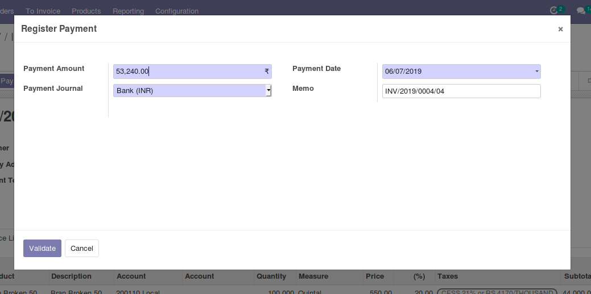Expand the Payment Journal dropdown
The height and width of the screenshot is (294, 591).
point(268,91)
